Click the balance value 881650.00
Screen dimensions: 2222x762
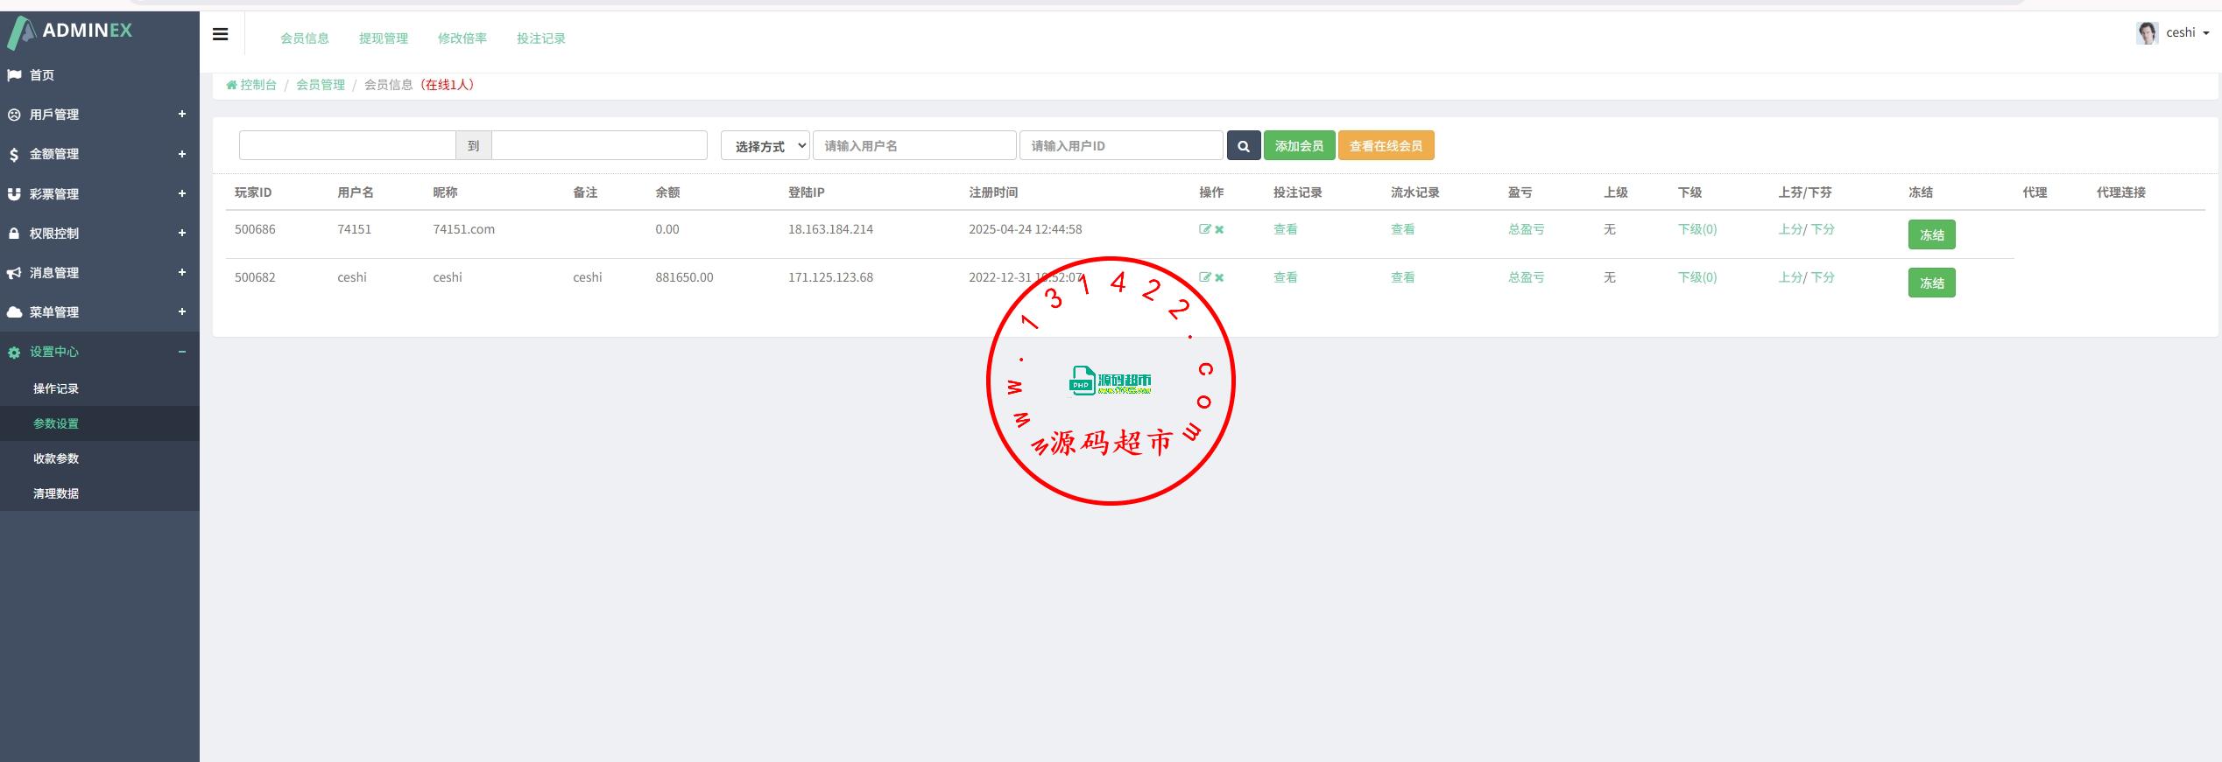tap(684, 277)
